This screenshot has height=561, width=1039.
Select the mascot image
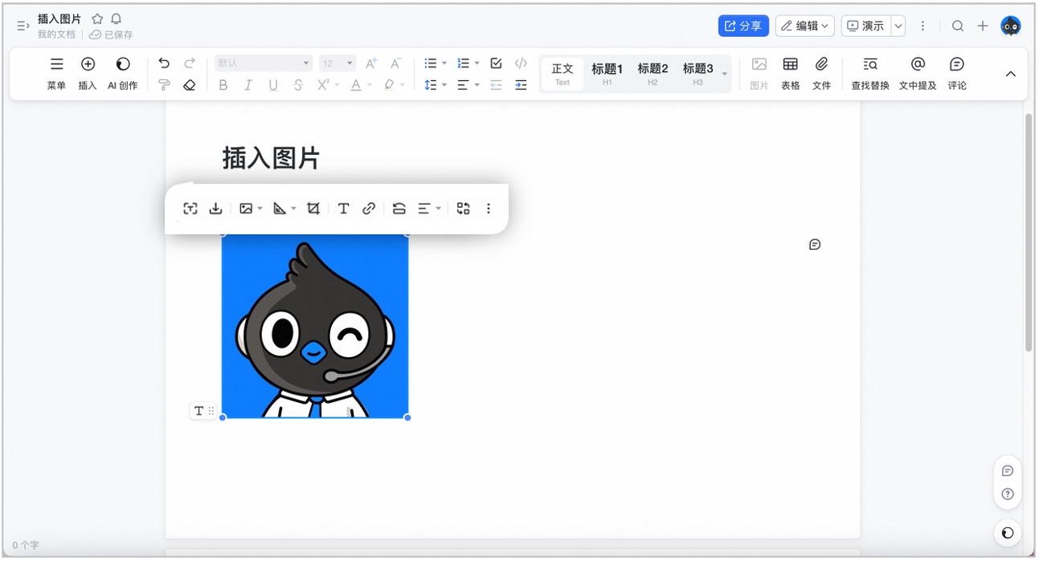pyautogui.click(x=315, y=326)
